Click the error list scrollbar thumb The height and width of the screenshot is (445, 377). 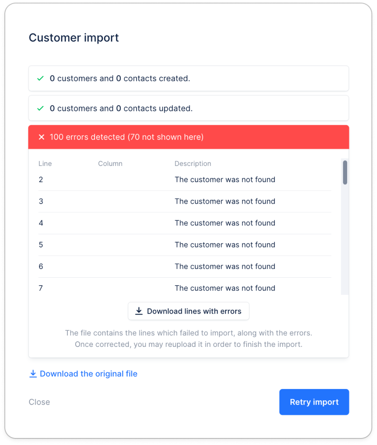tap(345, 172)
